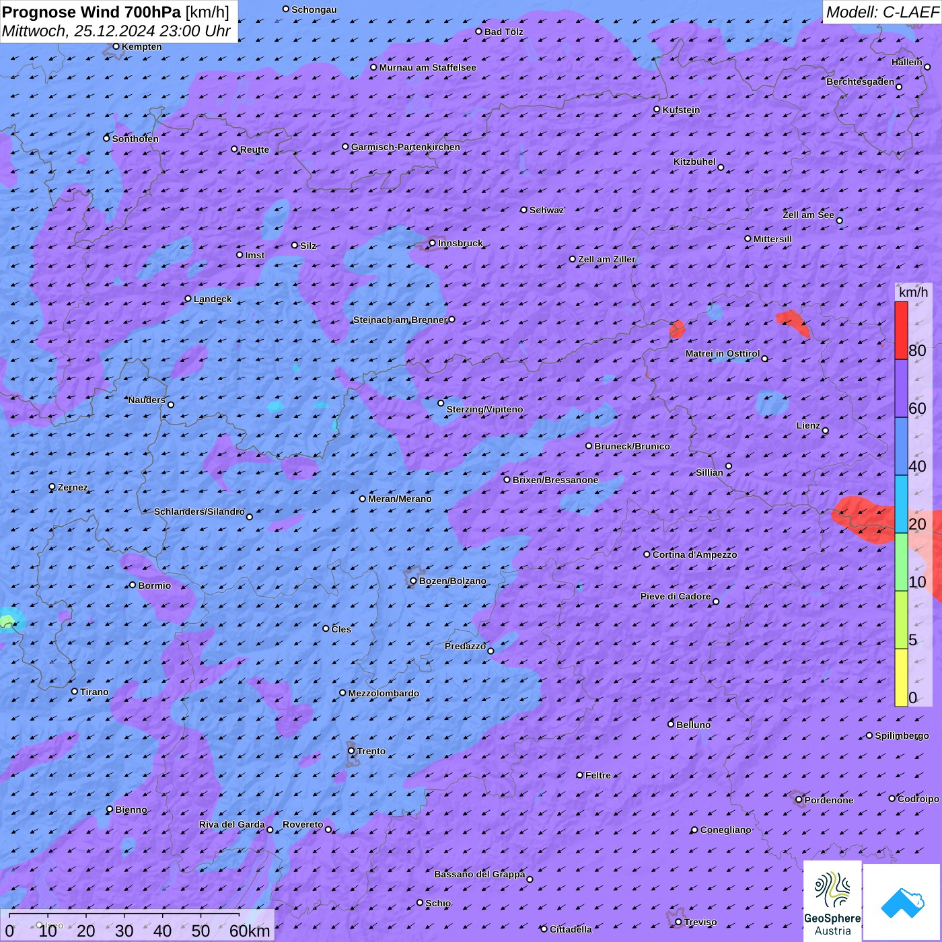Click the 'Pieve di Cadore' label

(x=676, y=596)
